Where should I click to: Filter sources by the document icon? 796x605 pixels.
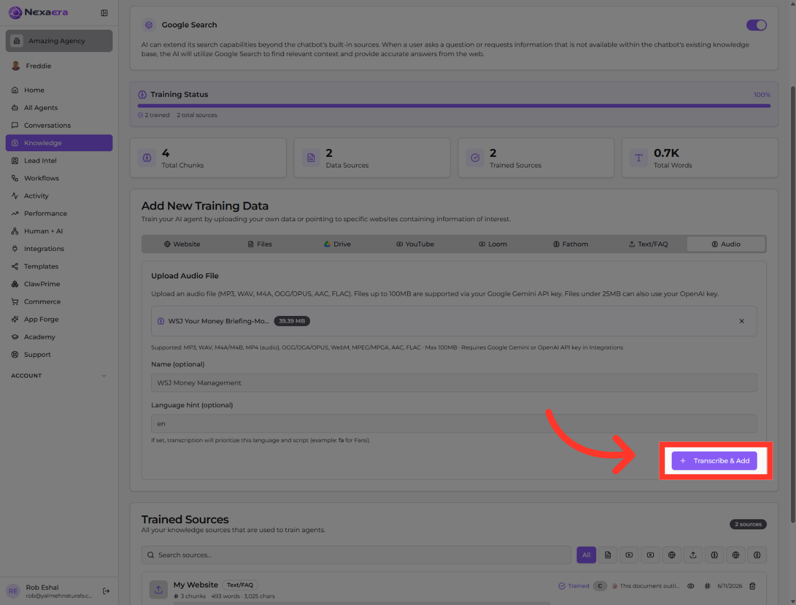(608, 555)
